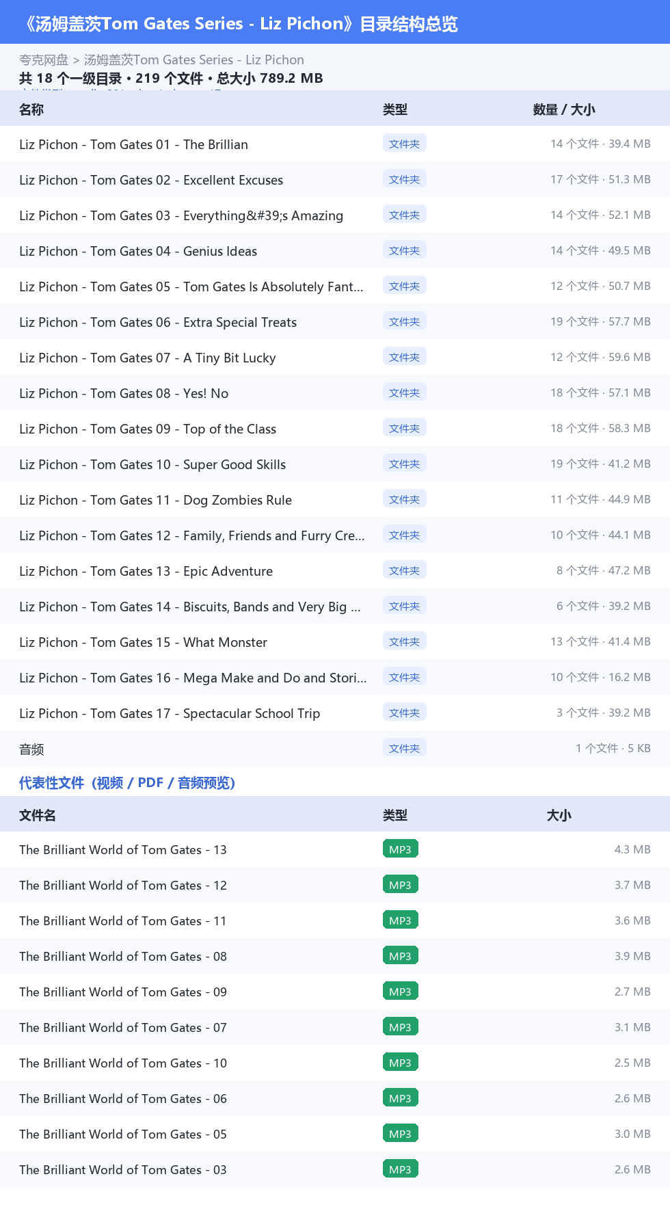Viewport: 670px width, 1209px height.
Task: Click MP3 badge for Tom Gates - 13 file
Action: (x=401, y=849)
